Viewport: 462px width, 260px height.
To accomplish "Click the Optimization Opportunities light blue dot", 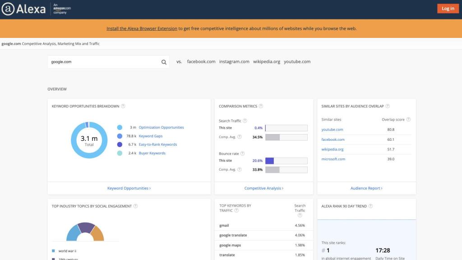I will click(120, 128).
